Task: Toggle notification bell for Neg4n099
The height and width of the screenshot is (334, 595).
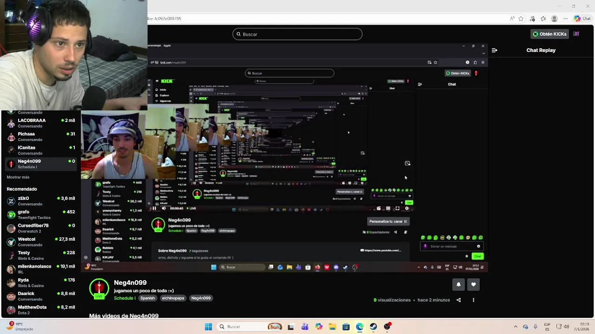Action: (458, 284)
